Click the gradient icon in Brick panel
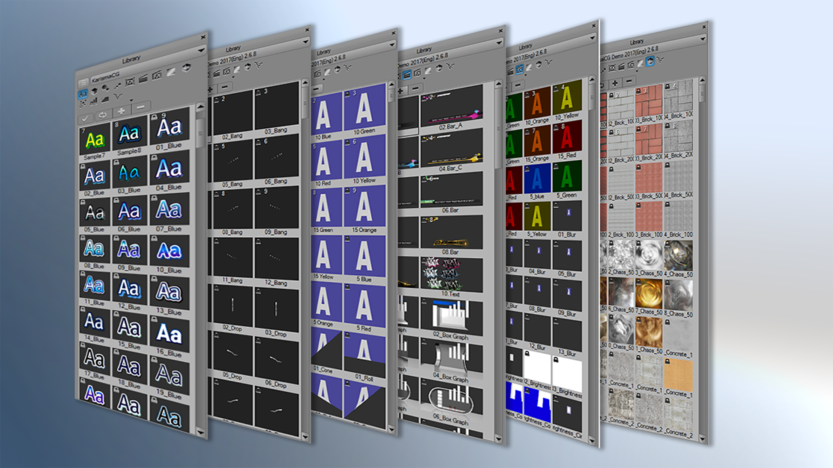The image size is (833, 468). point(640,63)
